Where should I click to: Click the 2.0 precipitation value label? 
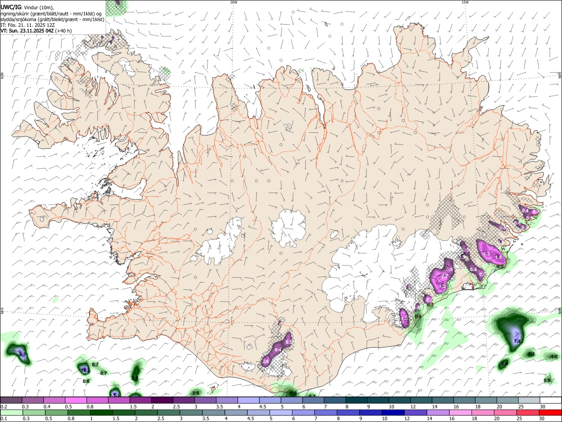click(135, 378)
